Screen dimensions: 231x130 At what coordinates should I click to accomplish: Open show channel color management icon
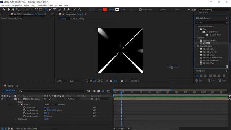point(107,81)
